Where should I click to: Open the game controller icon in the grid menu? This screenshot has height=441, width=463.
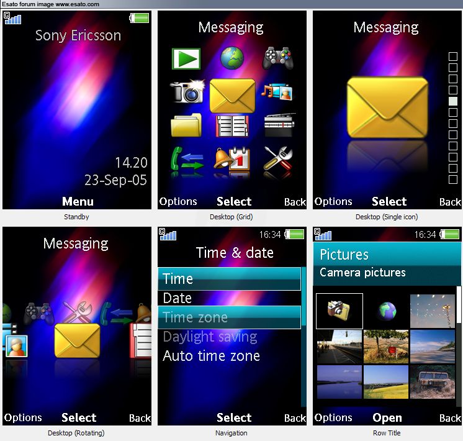click(278, 58)
